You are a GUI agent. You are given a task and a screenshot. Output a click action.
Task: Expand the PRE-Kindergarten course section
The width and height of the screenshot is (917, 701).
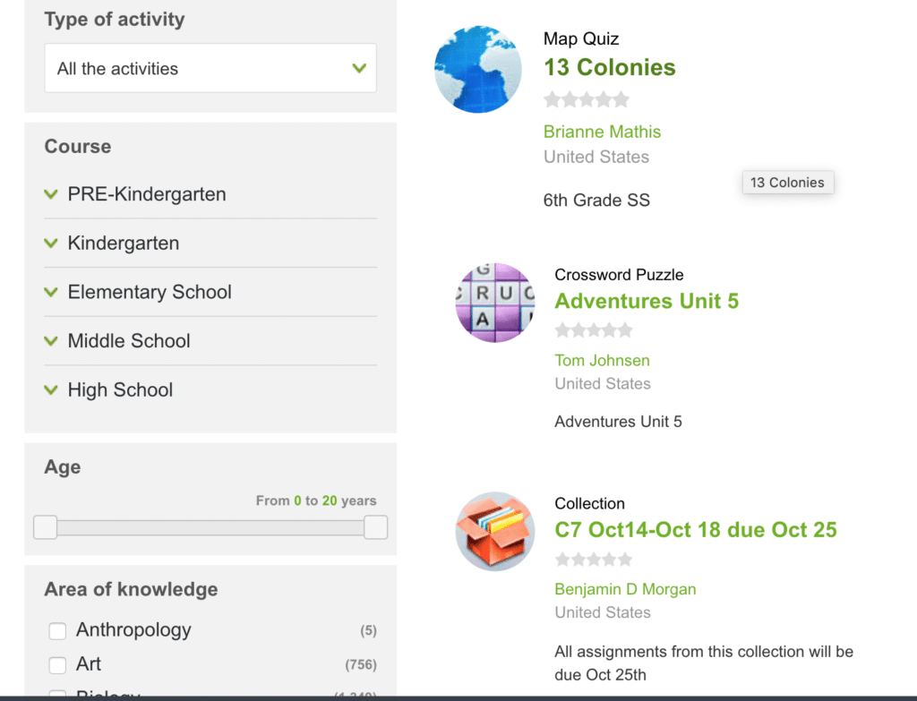(146, 194)
